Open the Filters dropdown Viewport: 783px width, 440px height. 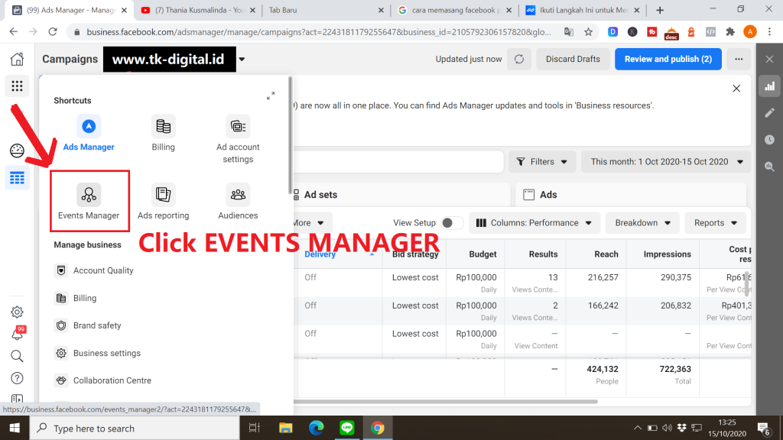pos(542,162)
